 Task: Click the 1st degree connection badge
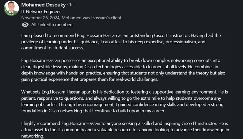click(72, 5)
